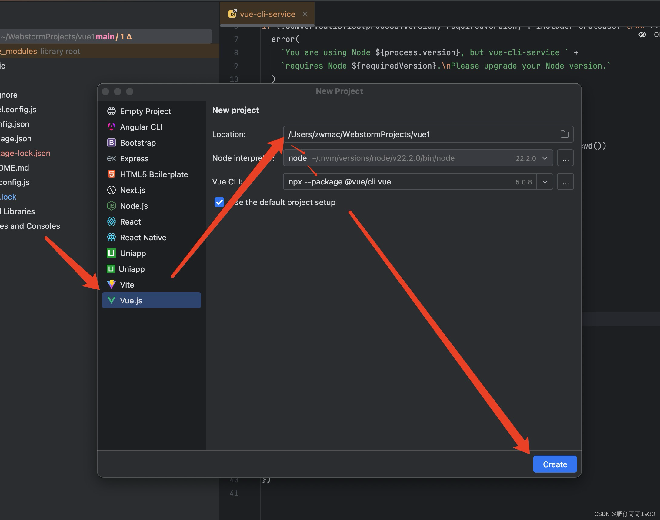The width and height of the screenshot is (660, 520).
Task: Expand the Vue CLI package dropdown arrow
Action: (545, 182)
